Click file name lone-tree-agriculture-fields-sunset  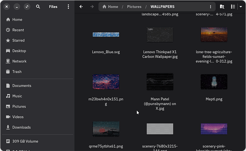click(214, 57)
